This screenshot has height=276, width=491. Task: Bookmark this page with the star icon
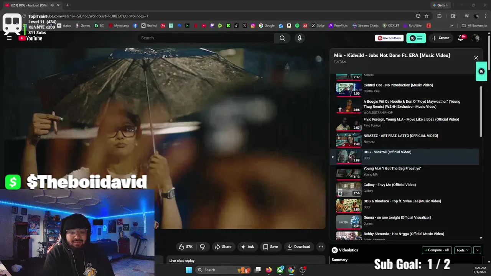(x=427, y=16)
